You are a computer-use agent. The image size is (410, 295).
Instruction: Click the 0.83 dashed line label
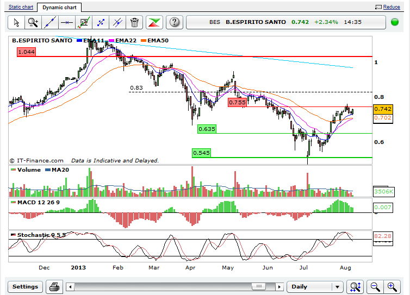(x=136, y=88)
